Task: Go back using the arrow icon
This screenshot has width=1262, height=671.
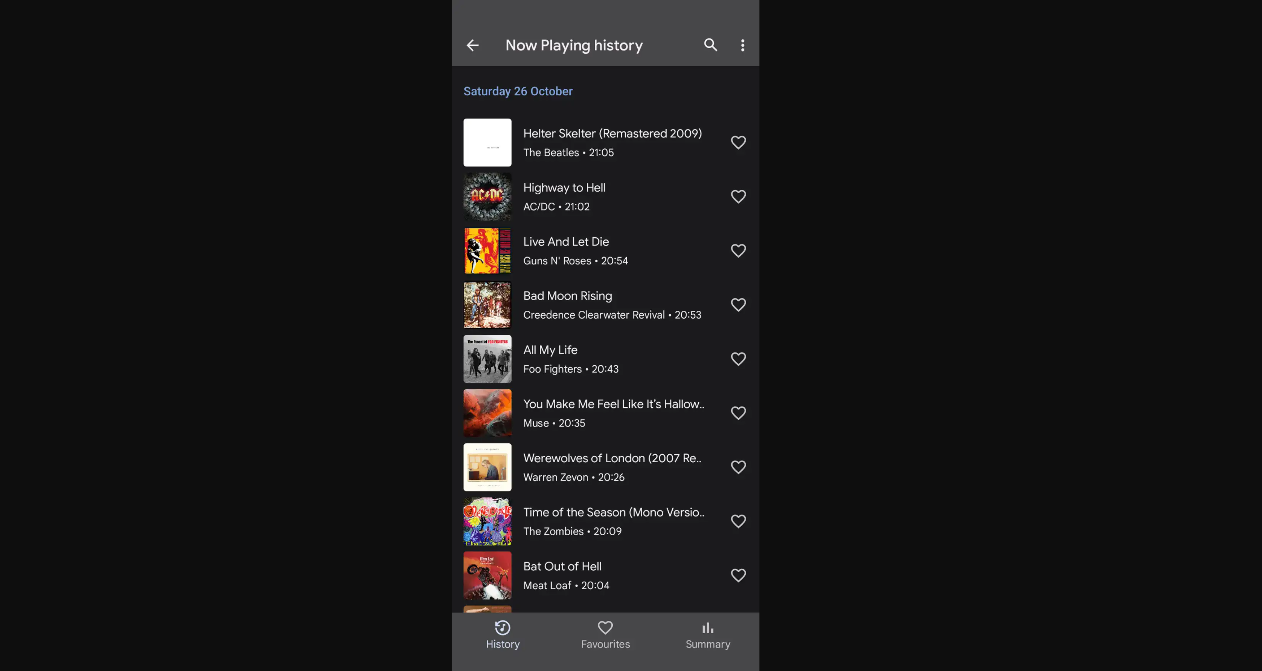Action: pyautogui.click(x=472, y=46)
